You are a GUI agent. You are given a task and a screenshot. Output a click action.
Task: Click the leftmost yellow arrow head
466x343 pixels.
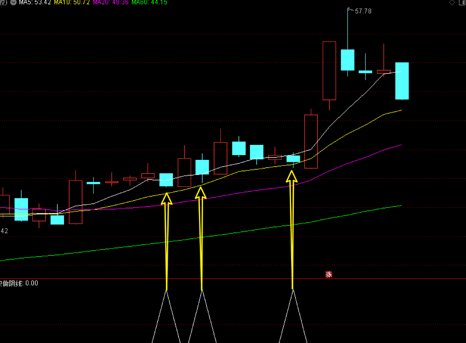(167, 199)
